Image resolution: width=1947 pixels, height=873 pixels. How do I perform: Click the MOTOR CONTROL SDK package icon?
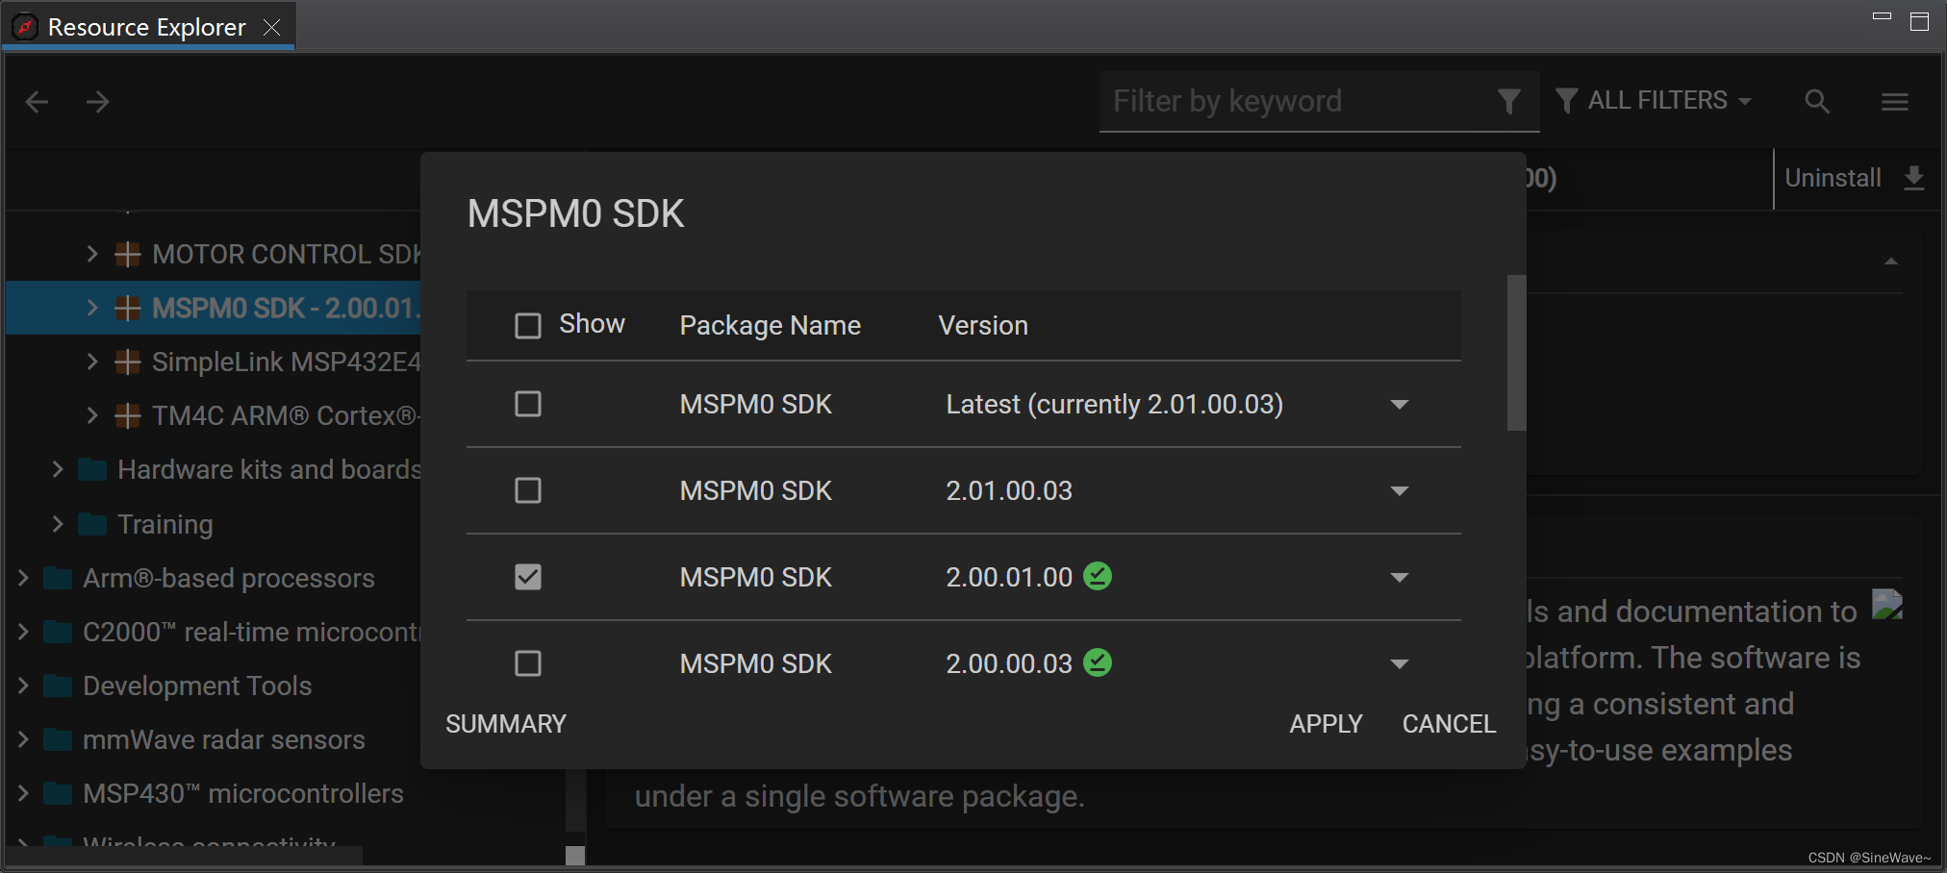coord(128,254)
